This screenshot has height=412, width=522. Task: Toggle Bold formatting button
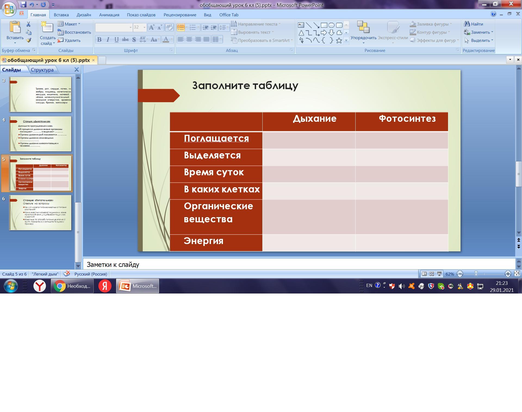click(99, 40)
